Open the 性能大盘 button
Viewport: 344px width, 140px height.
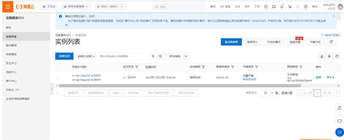point(295,42)
